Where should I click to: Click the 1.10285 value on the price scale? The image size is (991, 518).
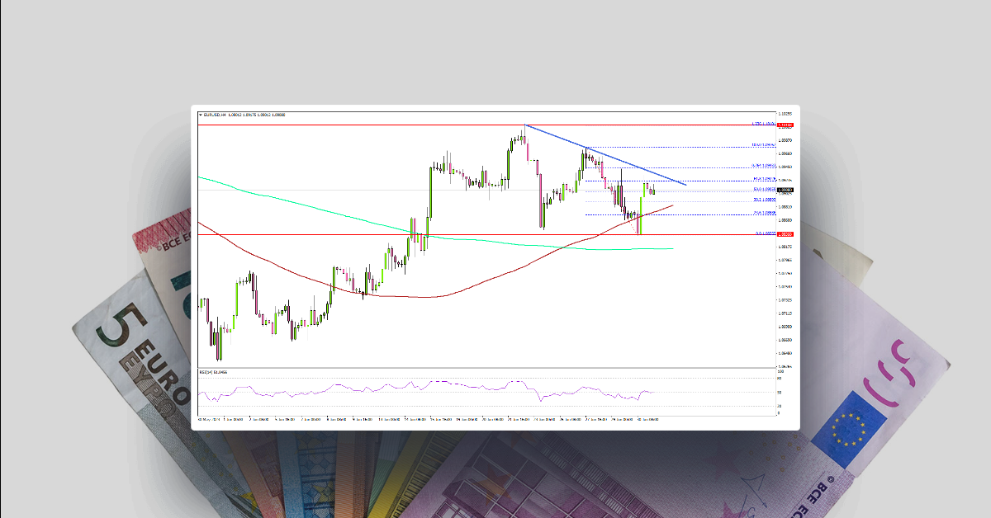785,113
